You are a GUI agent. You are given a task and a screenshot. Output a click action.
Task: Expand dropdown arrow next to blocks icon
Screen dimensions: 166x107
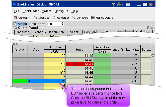click(123, 4)
